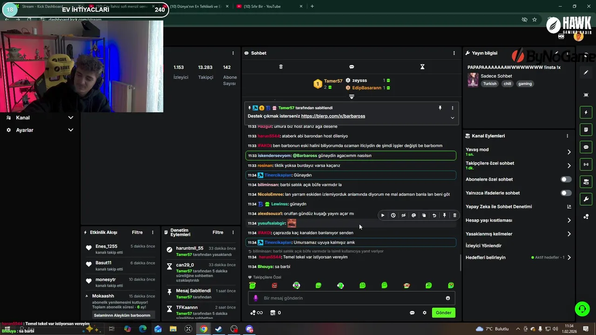Image resolution: width=596 pixels, height=335 pixels.
Task: Open Denetim Eylemleri Filtre option
Action: click(218, 232)
